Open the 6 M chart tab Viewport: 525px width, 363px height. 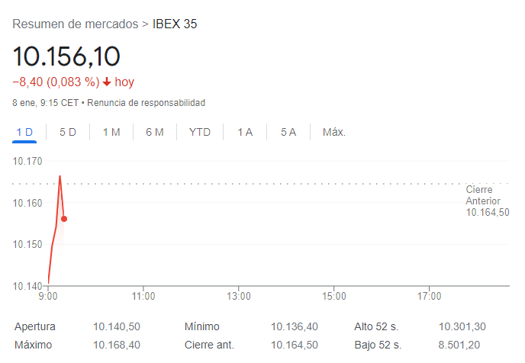tap(155, 132)
